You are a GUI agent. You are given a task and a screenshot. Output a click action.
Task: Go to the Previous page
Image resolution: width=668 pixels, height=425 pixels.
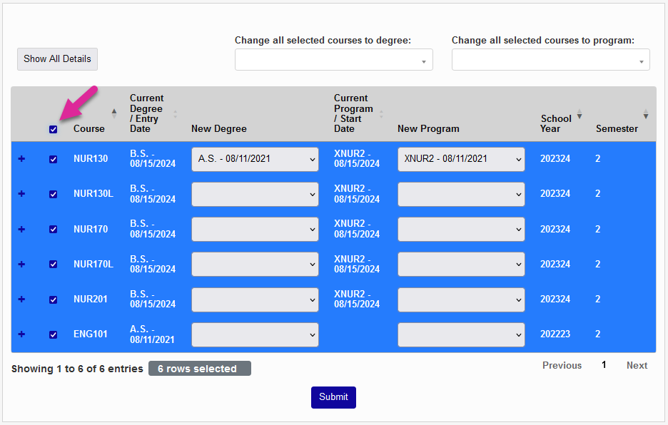point(562,364)
